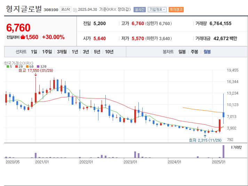
Task: Click the 2021/01 axis date label
Action: pyautogui.click(x=42, y=162)
